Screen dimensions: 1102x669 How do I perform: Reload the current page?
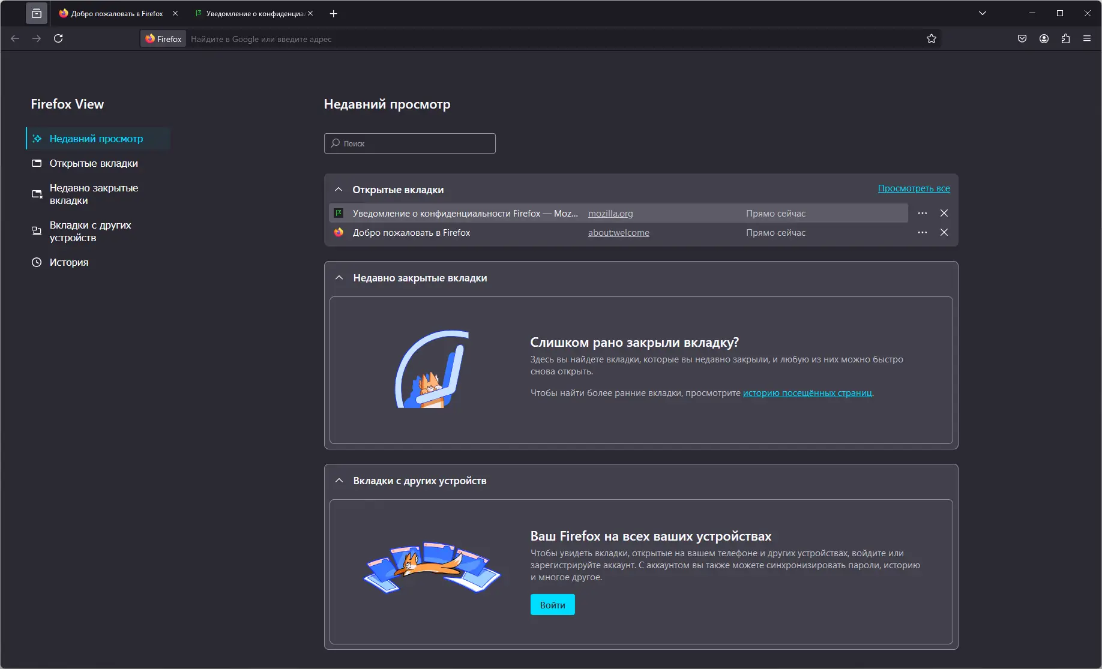tap(58, 38)
